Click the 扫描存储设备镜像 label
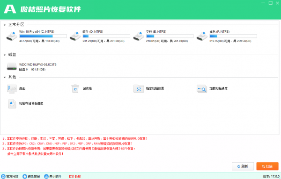Image resolution: width=281 pixels, height=179 pixels. tap(31, 104)
